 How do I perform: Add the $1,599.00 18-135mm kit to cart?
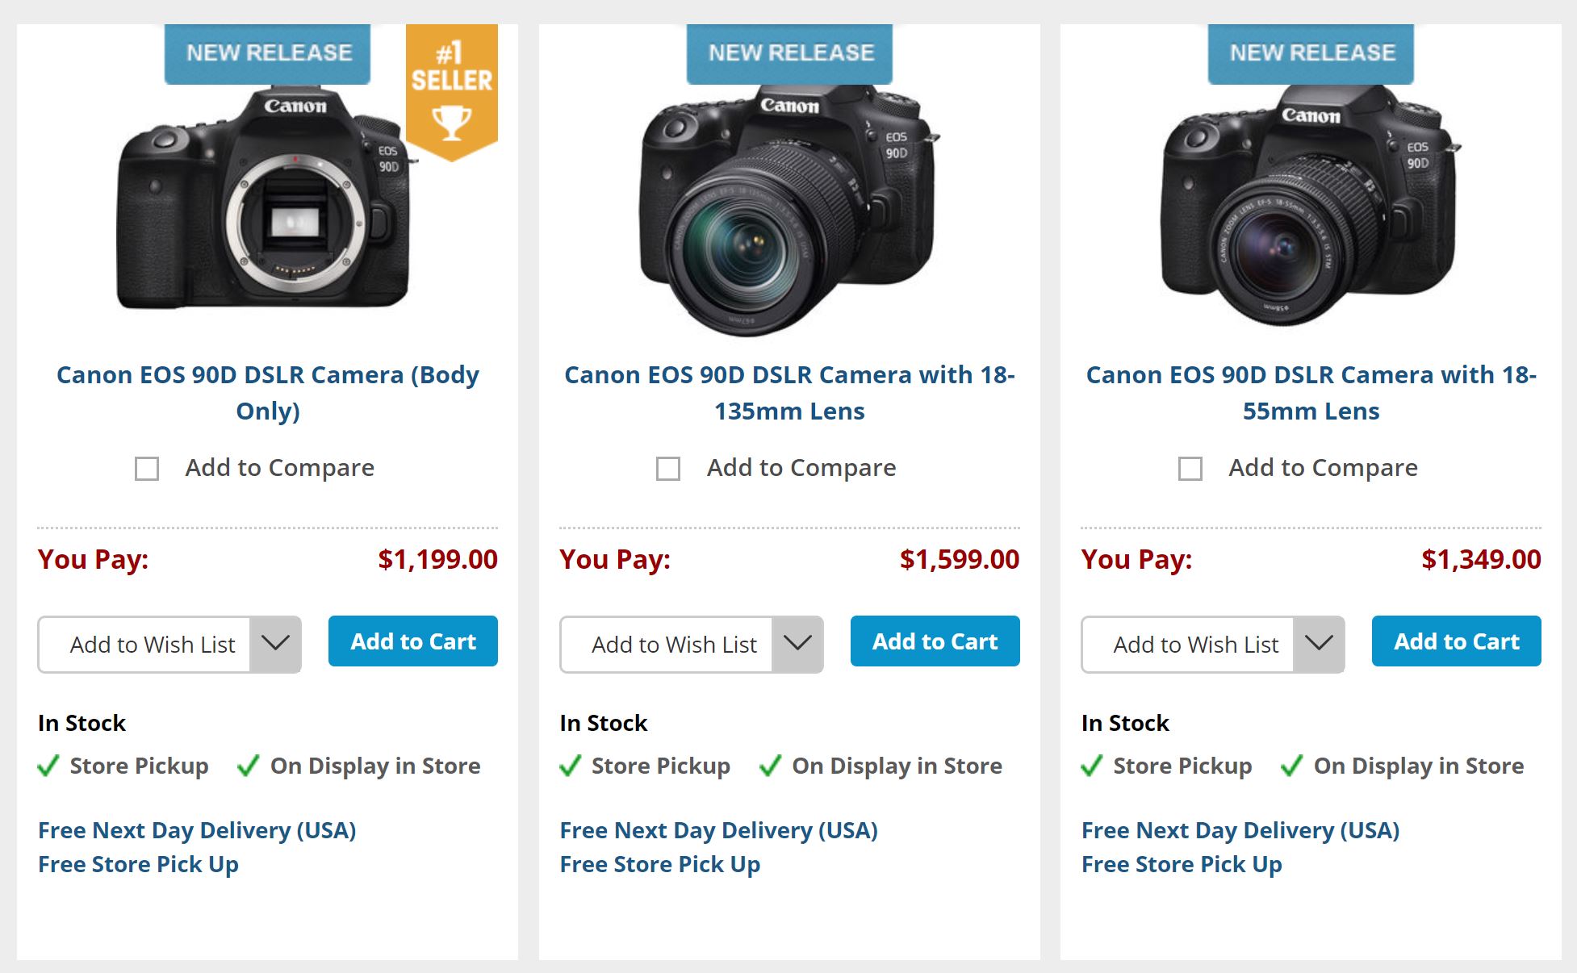tap(935, 641)
